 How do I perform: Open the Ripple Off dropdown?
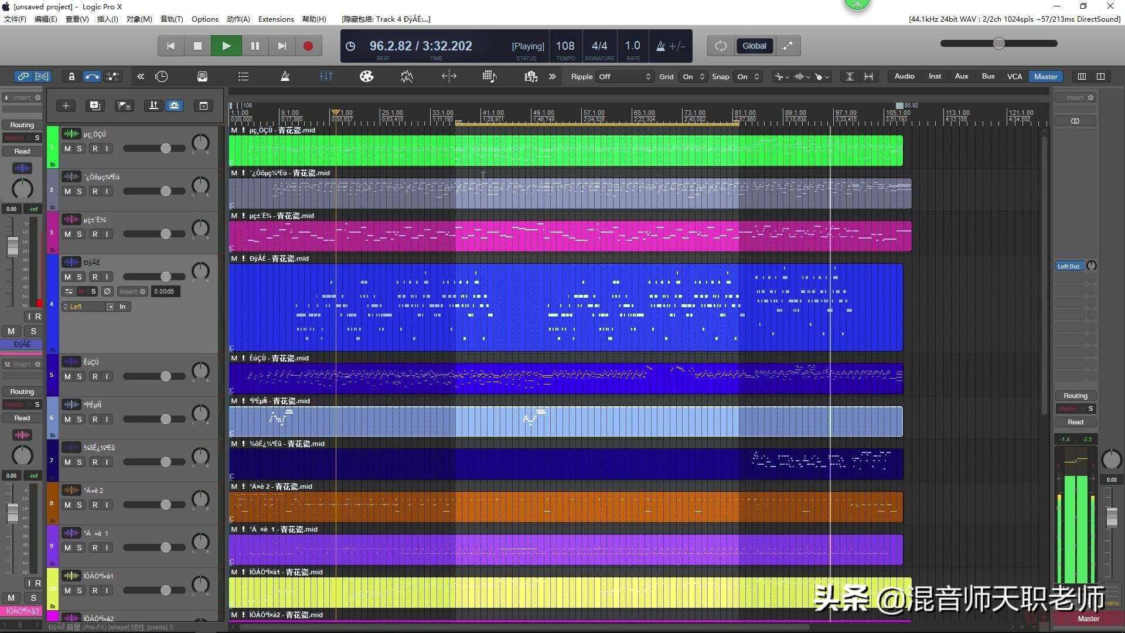click(624, 77)
